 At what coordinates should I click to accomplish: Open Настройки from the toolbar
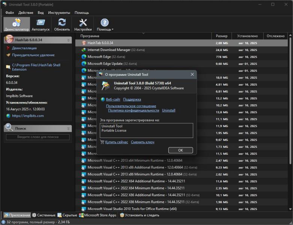83,23
